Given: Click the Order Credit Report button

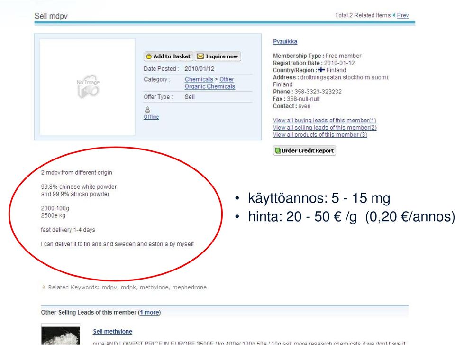Looking at the screenshot, I should 304,150.
